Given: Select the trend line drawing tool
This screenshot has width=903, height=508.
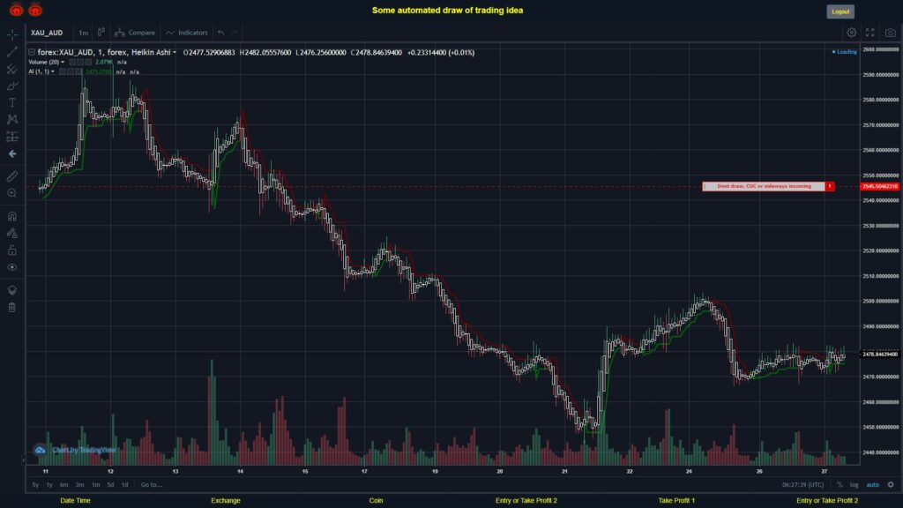Looking at the screenshot, I should point(12,52).
